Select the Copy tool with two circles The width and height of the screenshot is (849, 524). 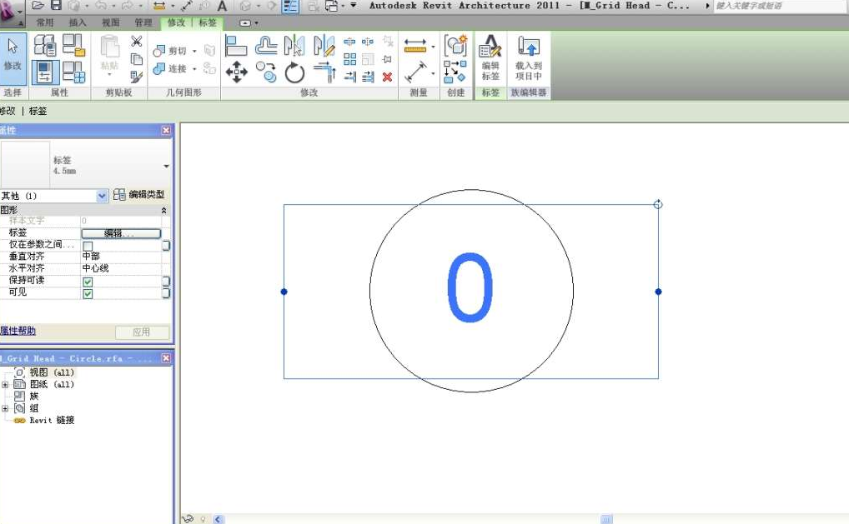(x=266, y=73)
